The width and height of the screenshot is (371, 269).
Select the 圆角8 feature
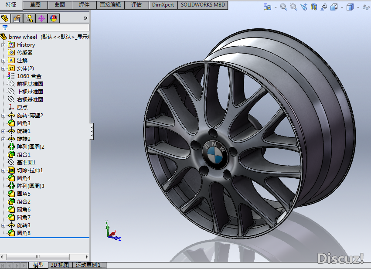point(24,233)
